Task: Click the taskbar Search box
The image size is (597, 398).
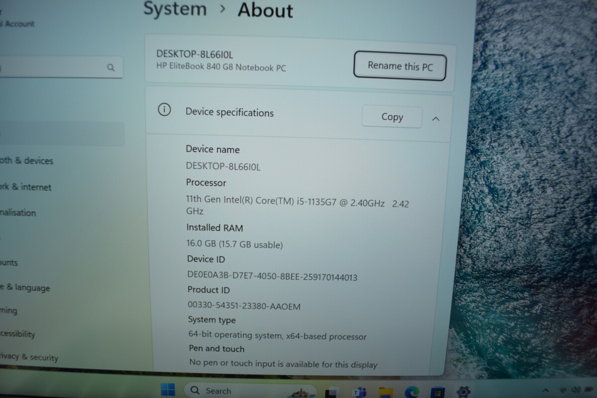Action: click(x=250, y=391)
